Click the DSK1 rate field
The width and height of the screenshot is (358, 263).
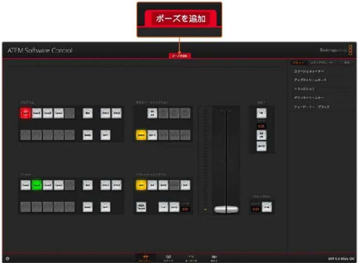pos(261,126)
